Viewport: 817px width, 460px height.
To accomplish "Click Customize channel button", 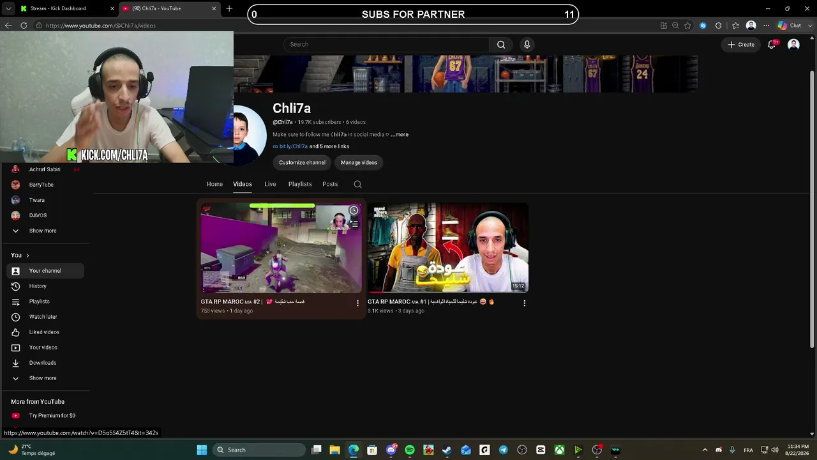I will click(302, 162).
